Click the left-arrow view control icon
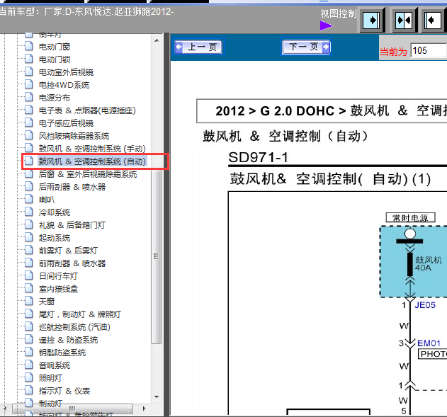Image resolution: width=447 pixels, height=417 pixels. [433, 21]
